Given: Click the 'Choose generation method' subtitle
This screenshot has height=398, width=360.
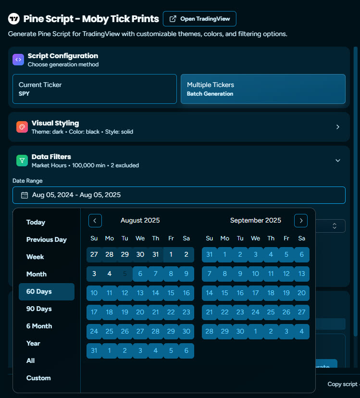Looking at the screenshot, I should tap(63, 64).
